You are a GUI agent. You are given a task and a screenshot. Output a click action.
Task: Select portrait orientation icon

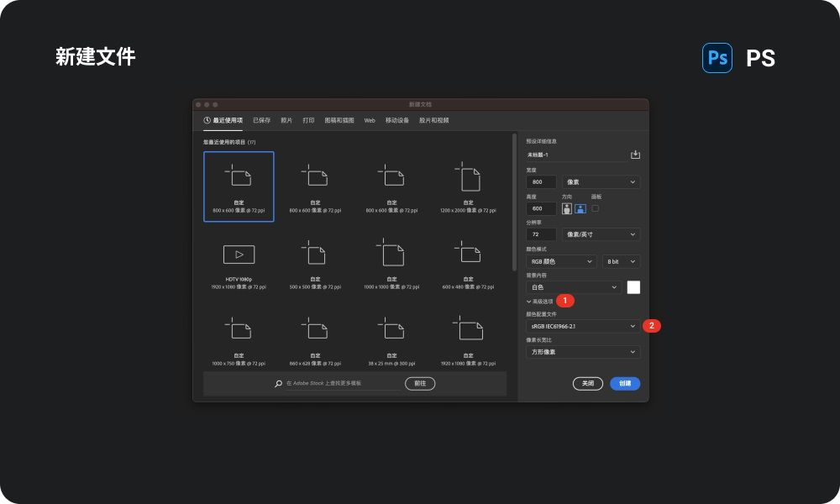[566, 208]
